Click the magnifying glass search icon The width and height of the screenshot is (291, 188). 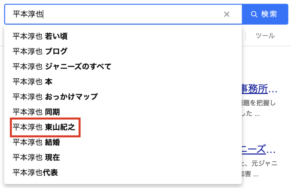(x=254, y=14)
